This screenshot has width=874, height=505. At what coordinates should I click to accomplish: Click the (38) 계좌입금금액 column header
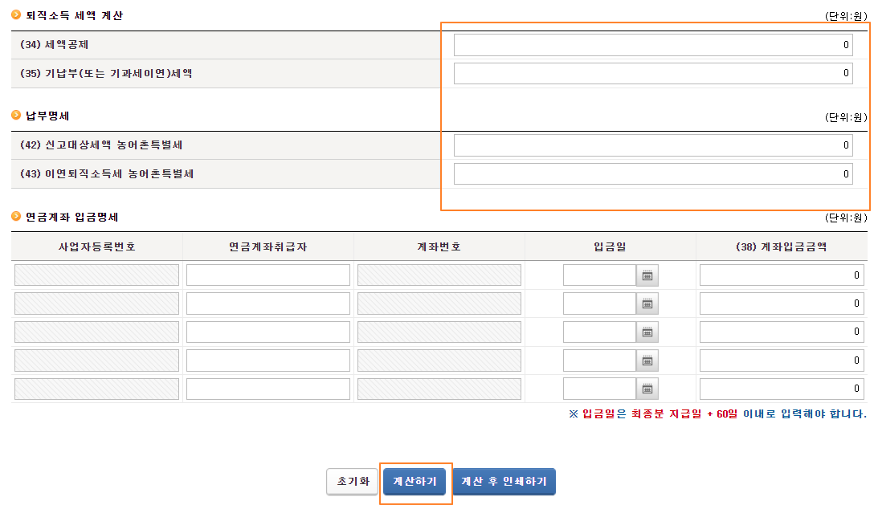[x=782, y=247]
